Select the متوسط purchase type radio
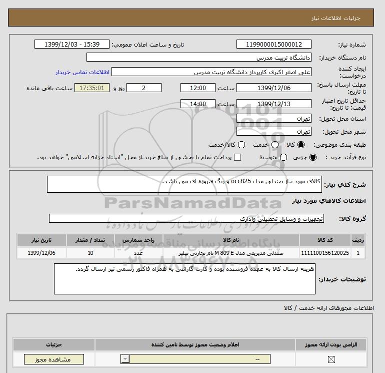Viewport: 385px width, 373px height. point(283,157)
